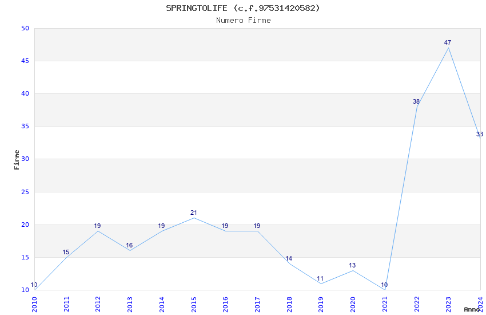
Task: Click the Numero Firme subtitle
Action: click(243, 20)
